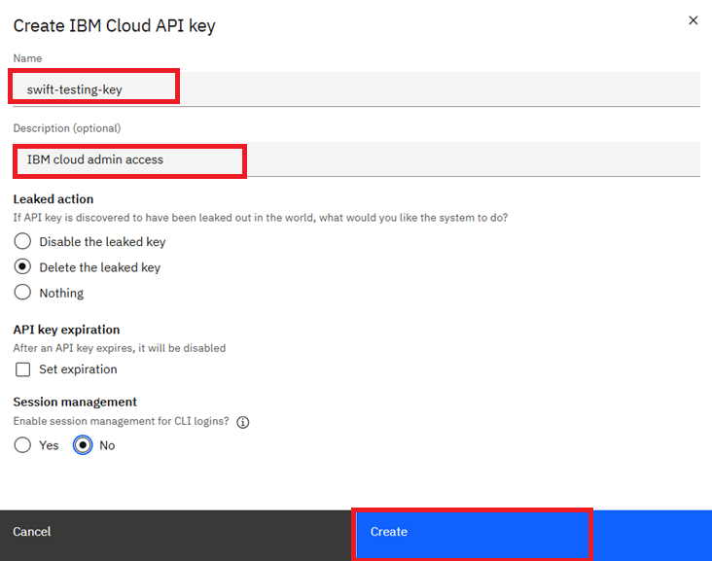The height and width of the screenshot is (561, 712).
Task: Click the Session management heading
Action: coord(75,403)
